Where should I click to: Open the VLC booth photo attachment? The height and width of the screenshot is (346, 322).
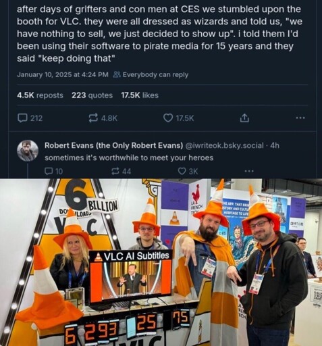tap(161, 262)
